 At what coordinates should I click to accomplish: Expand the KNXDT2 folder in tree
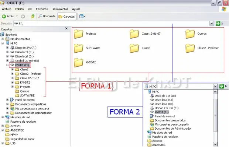[x=12, y=83]
